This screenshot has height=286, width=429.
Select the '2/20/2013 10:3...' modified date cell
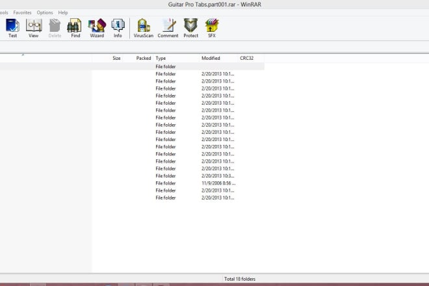[x=218, y=175]
